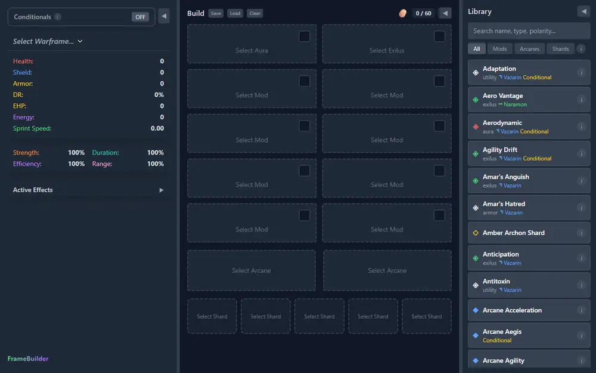Click the Clear build button
The height and width of the screenshot is (373, 596).
(x=254, y=13)
